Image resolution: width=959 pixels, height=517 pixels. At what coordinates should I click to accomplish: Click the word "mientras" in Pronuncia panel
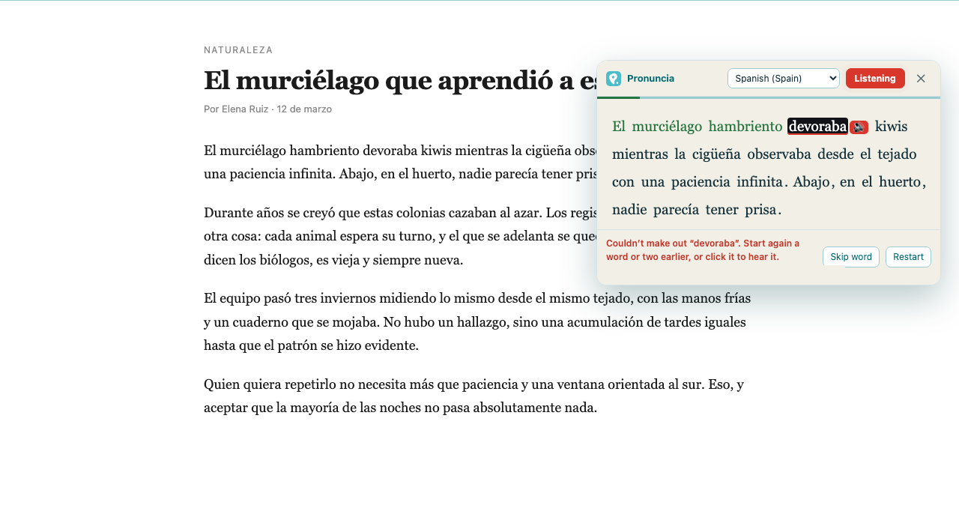tap(640, 154)
